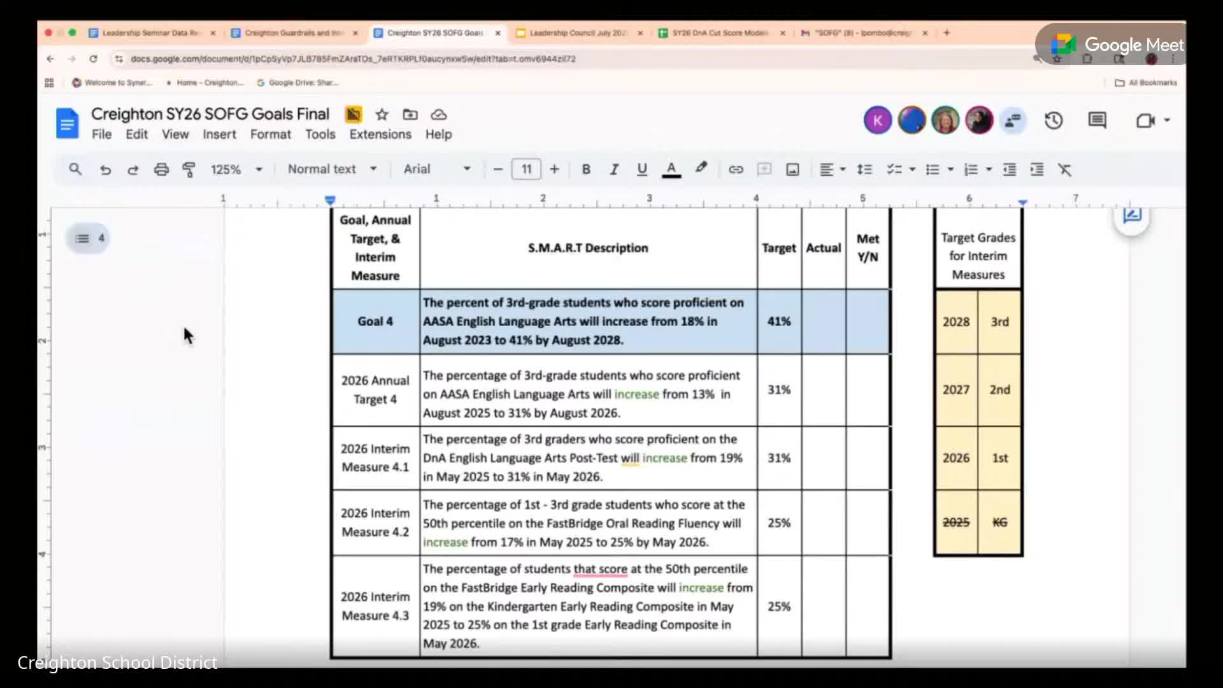1223x688 pixels.
Task: Open the text color picker
Action: [x=671, y=169]
